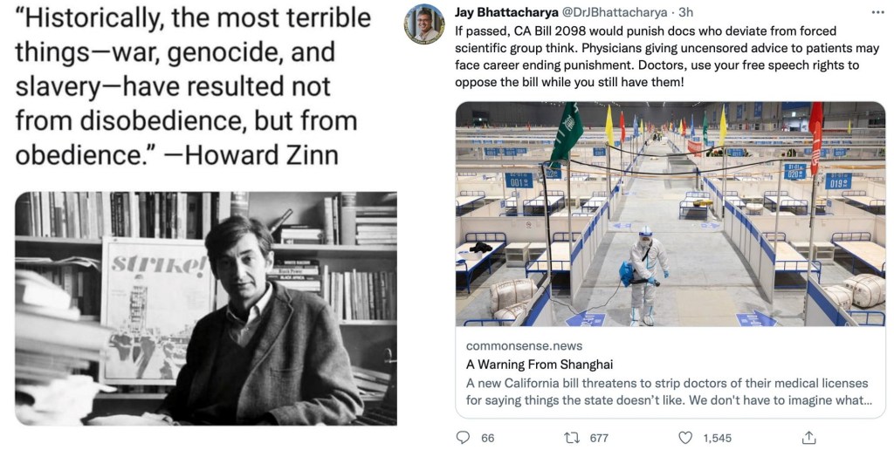Click the reply speech bubble icon

464,438
